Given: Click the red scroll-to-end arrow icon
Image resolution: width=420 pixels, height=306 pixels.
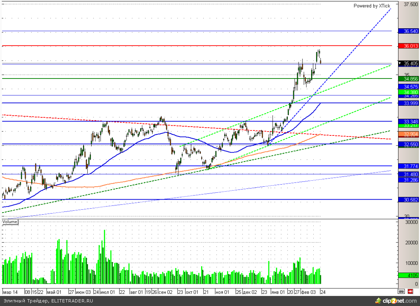Looking at the screenshot, I should (411, 291).
